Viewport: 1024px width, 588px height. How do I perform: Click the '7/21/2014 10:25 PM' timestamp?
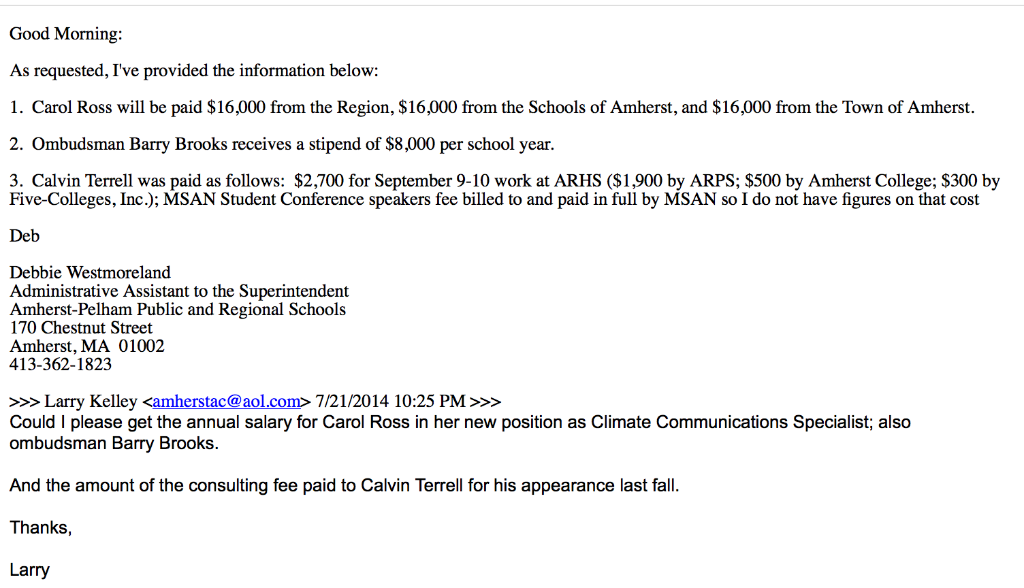(x=391, y=402)
